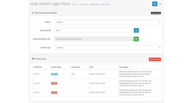Click the Denied badge dated 13:18:09
193x103 pixels.
coord(54,83)
